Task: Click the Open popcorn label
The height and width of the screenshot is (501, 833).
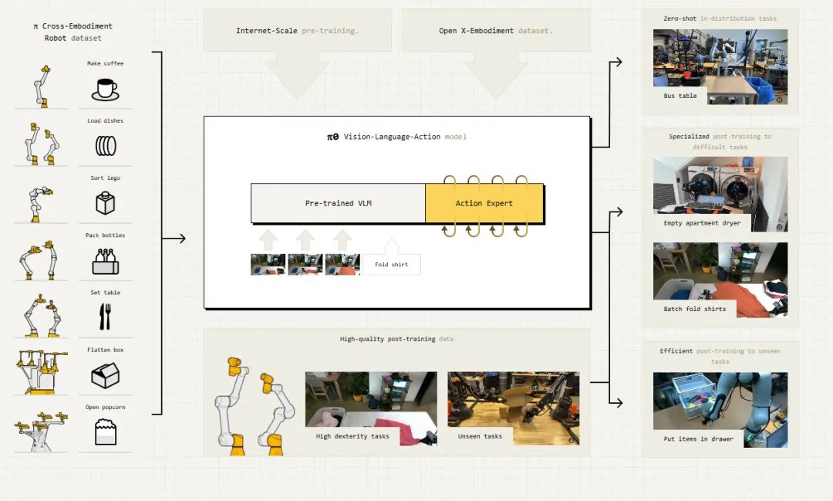Action: tap(105, 408)
